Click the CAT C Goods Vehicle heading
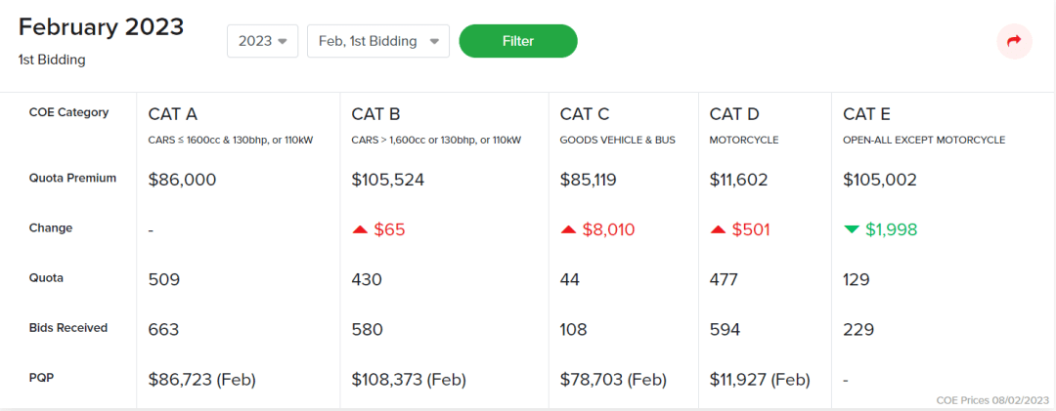 coord(585,114)
